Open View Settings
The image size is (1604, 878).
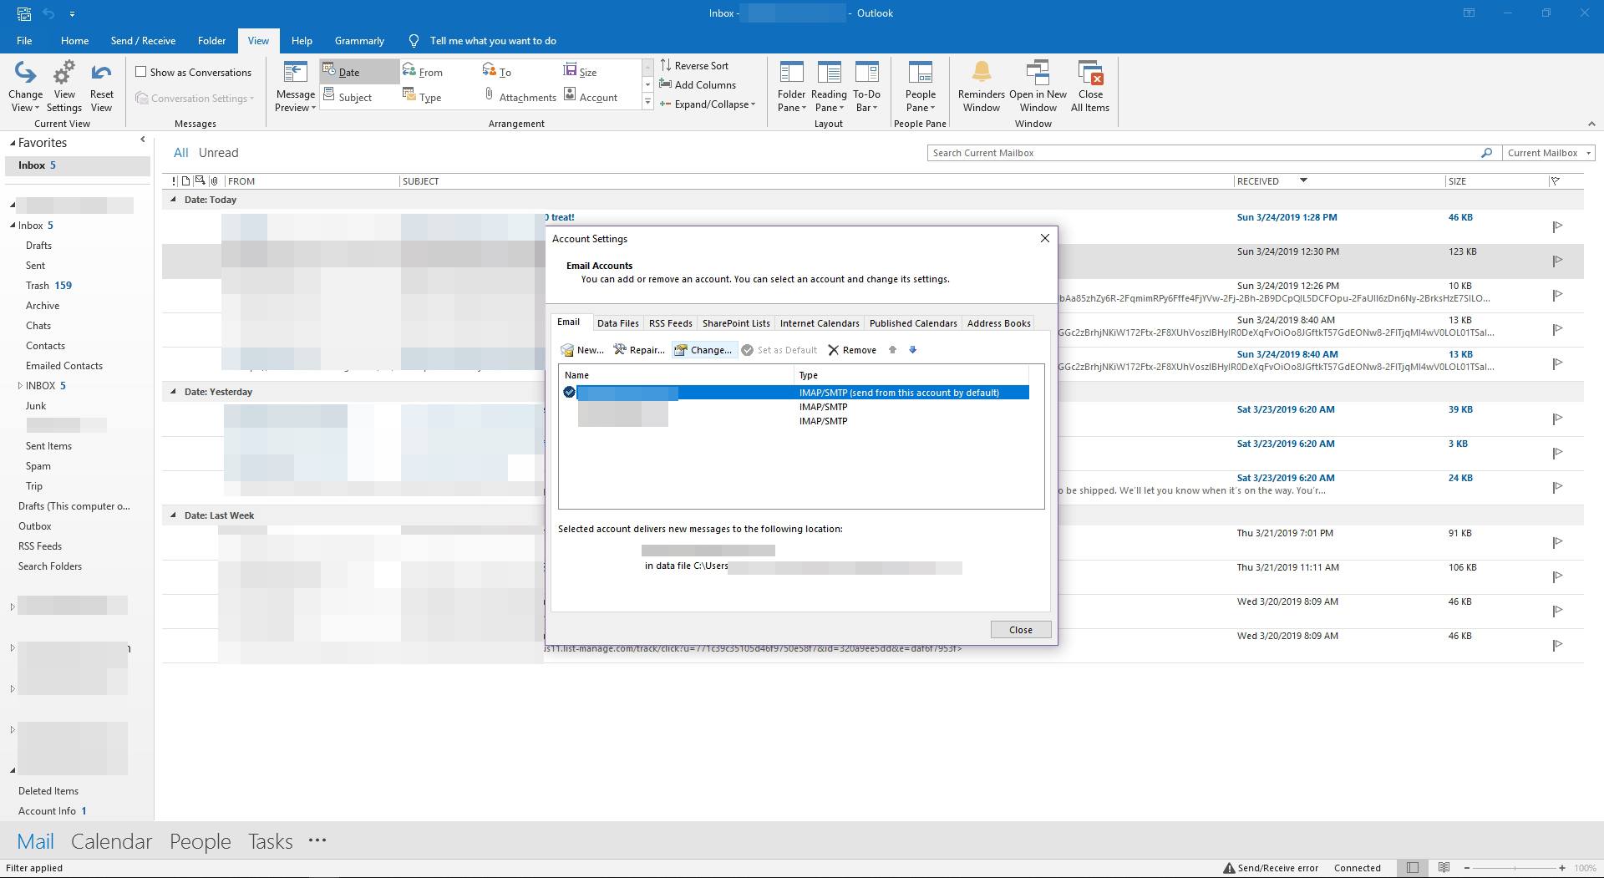64,87
